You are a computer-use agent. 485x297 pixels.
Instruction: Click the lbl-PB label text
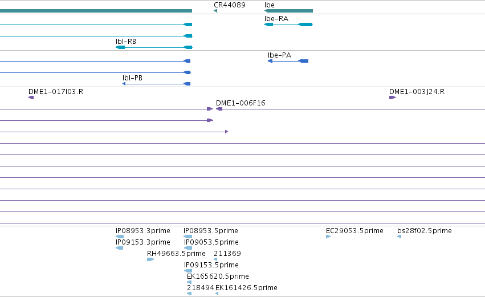[x=132, y=78]
